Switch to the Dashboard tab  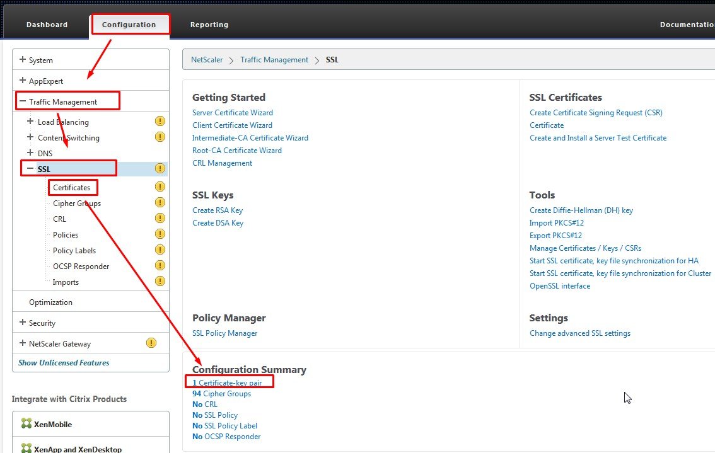click(x=47, y=25)
